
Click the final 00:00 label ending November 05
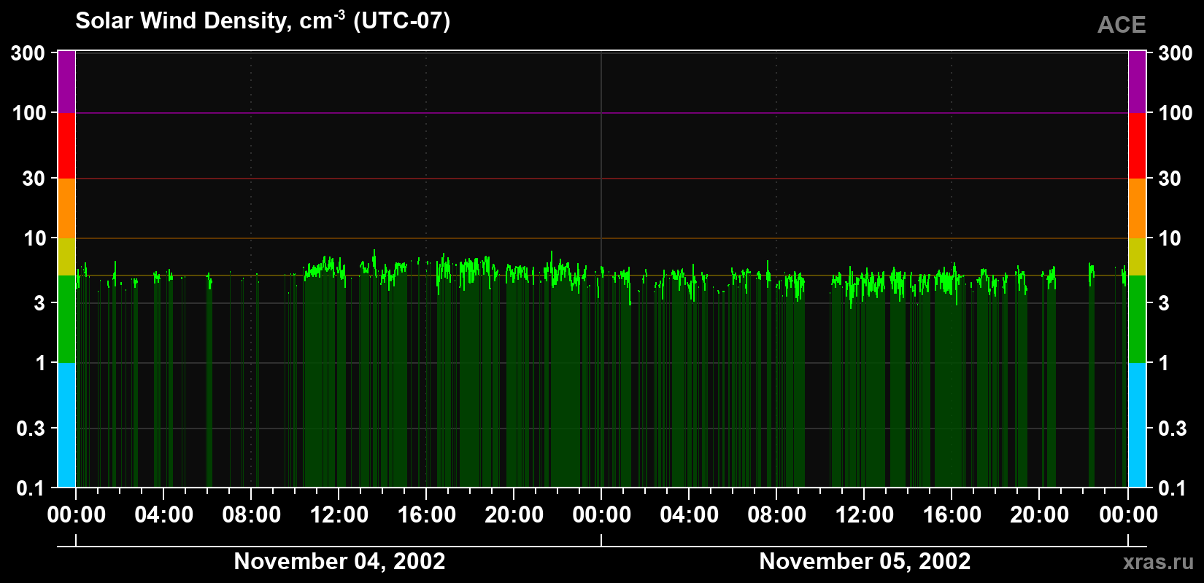(x=1128, y=515)
